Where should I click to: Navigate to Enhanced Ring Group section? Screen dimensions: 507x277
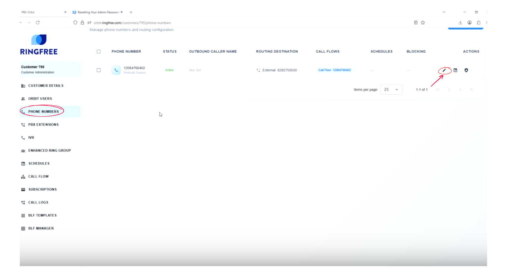(x=49, y=150)
